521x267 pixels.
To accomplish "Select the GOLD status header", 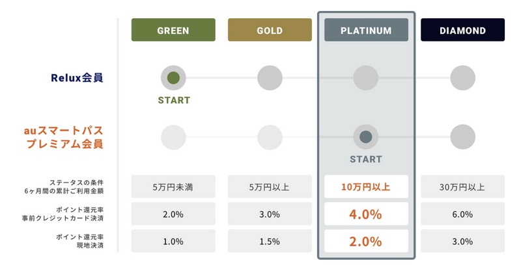I will click(x=270, y=30).
